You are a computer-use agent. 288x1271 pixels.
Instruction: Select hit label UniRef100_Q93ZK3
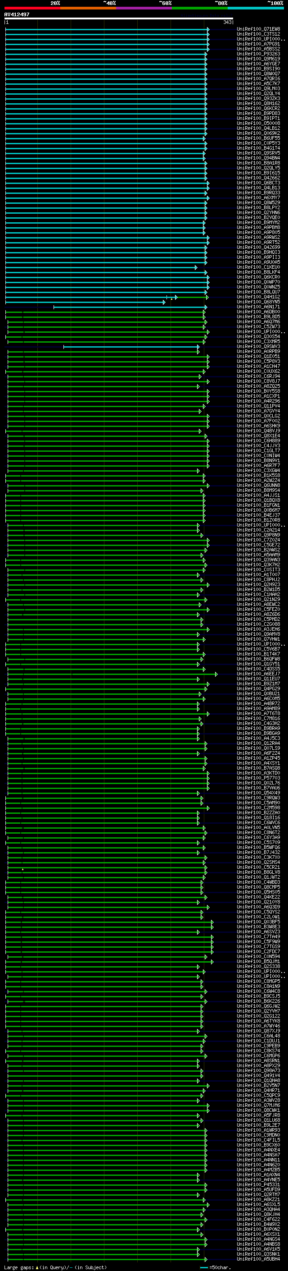click(258, 99)
